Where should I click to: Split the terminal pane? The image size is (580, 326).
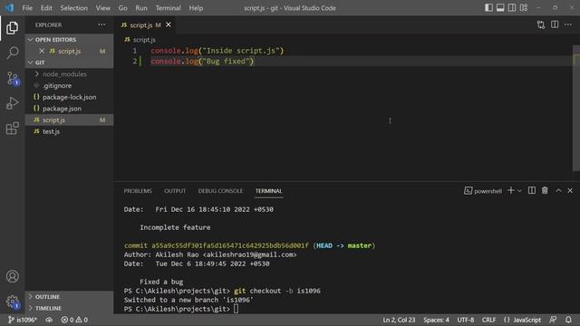(x=532, y=190)
